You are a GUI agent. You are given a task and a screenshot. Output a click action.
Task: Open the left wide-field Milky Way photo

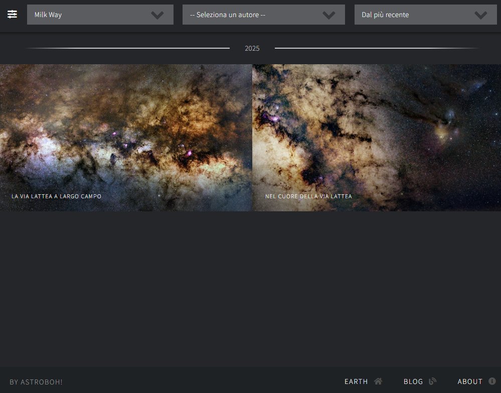[x=125, y=130]
